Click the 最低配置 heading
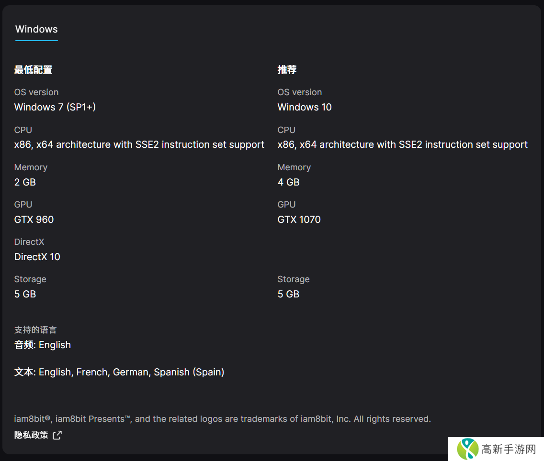Screen dimensions: 544x461 (x=33, y=70)
